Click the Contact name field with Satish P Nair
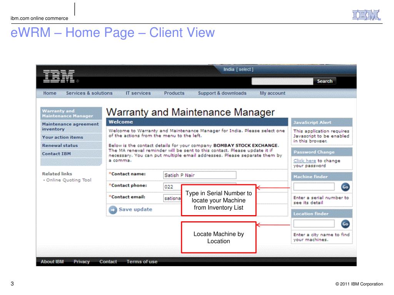 [x=200, y=175]
